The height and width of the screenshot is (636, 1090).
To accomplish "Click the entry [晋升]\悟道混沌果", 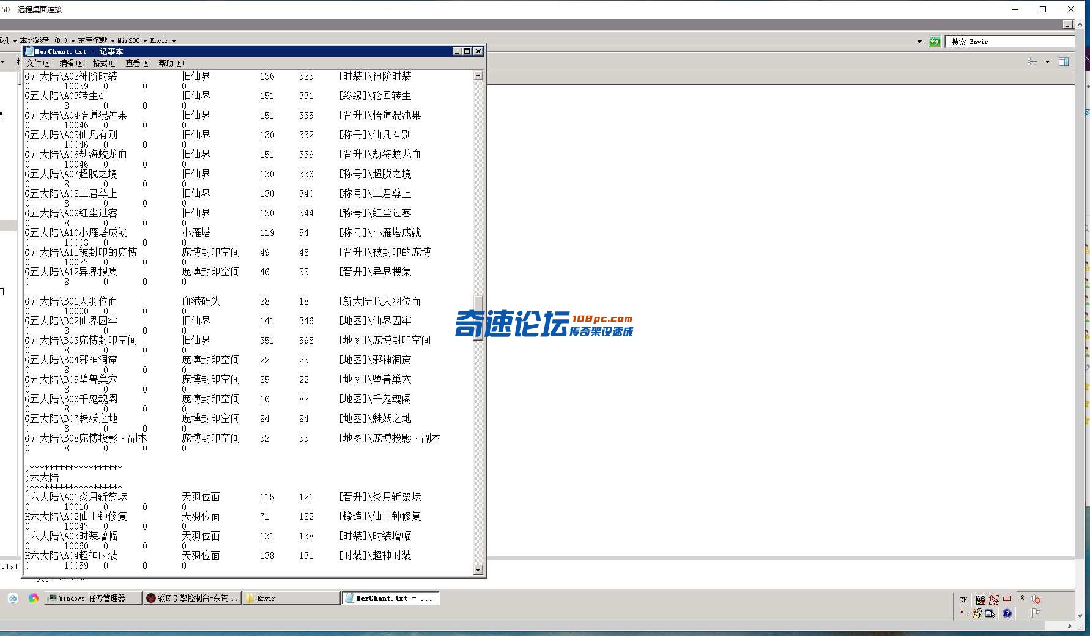I will [x=380, y=116].
